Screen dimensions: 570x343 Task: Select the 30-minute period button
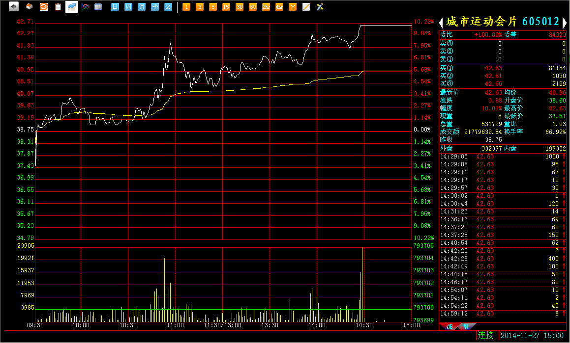pos(239,7)
